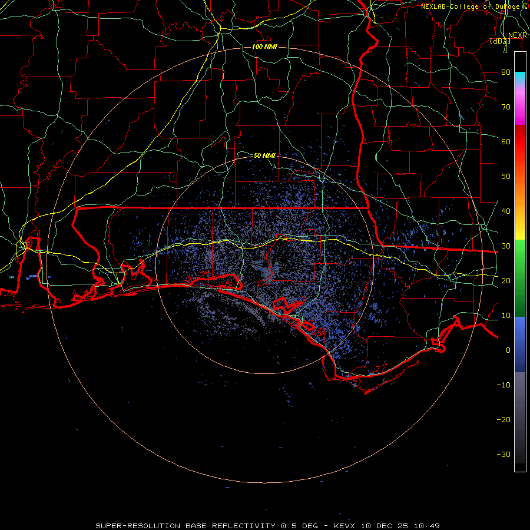Click the -30 value on the dBZ scale
530x530 pixels.
tap(503, 454)
